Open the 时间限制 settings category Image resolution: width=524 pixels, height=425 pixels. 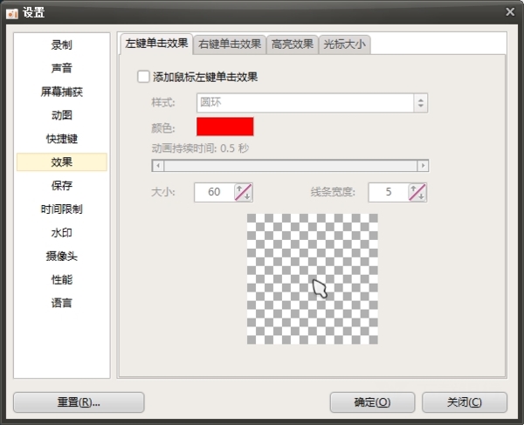pyautogui.click(x=62, y=209)
